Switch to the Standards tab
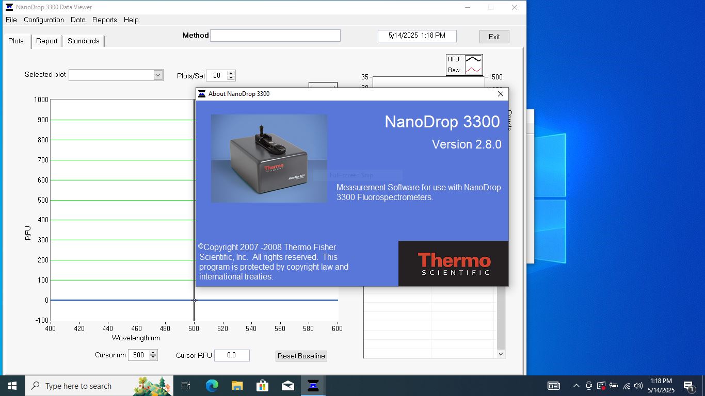 [x=83, y=41]
